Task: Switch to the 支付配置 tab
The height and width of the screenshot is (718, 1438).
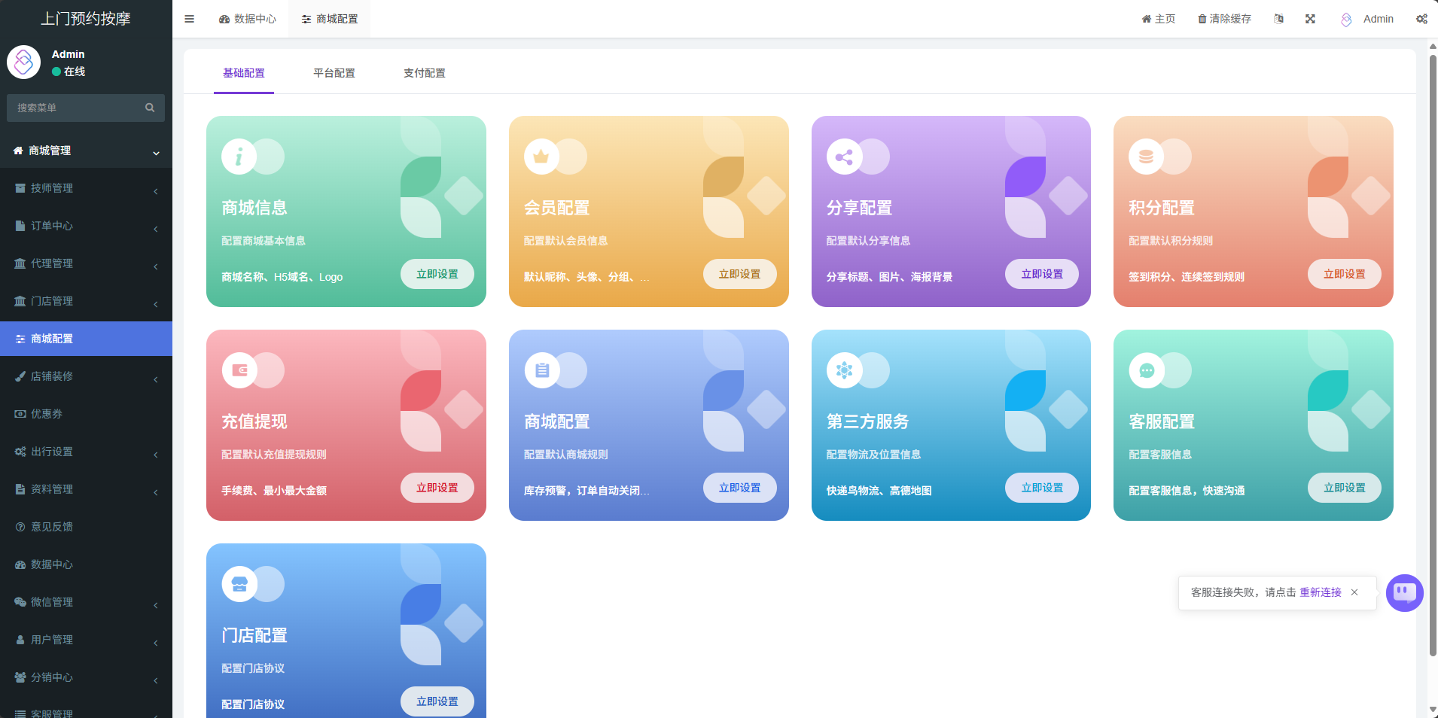Action: click(x=425, y=73)
